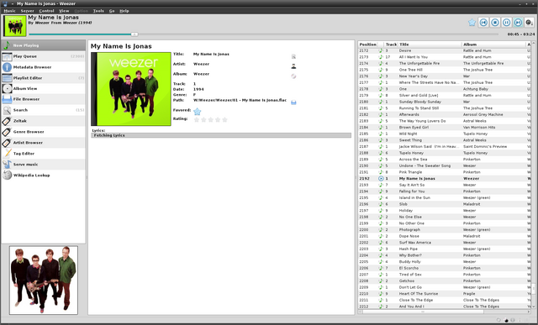The height and width of the screenshot is (325, 538).
Task: Open the View menu
Action: click(x=64, y=11)
